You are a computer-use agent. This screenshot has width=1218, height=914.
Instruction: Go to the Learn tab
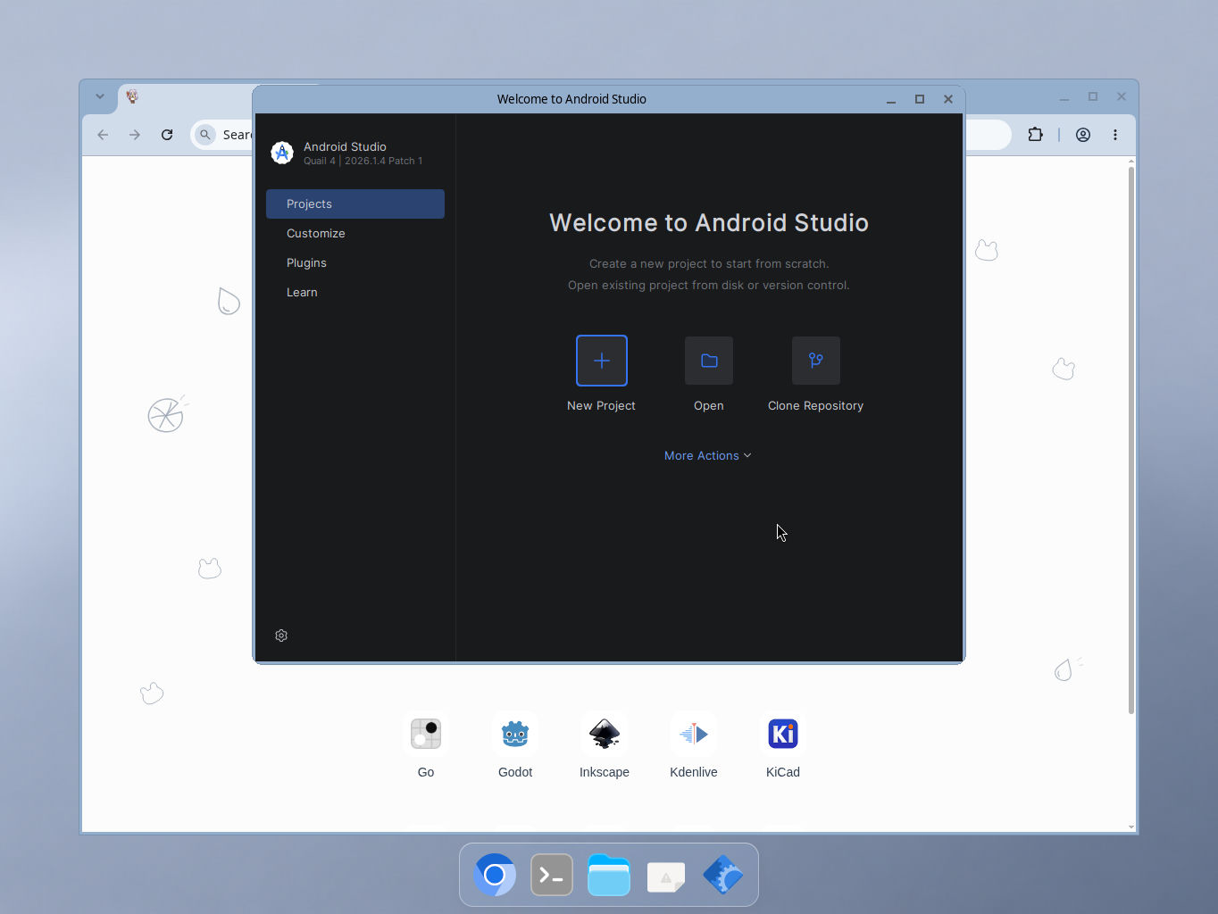pyautogui.click(x=355, y=292)
